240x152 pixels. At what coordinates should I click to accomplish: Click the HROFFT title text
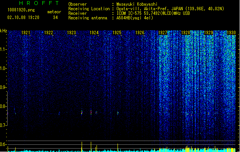[39, 3]
